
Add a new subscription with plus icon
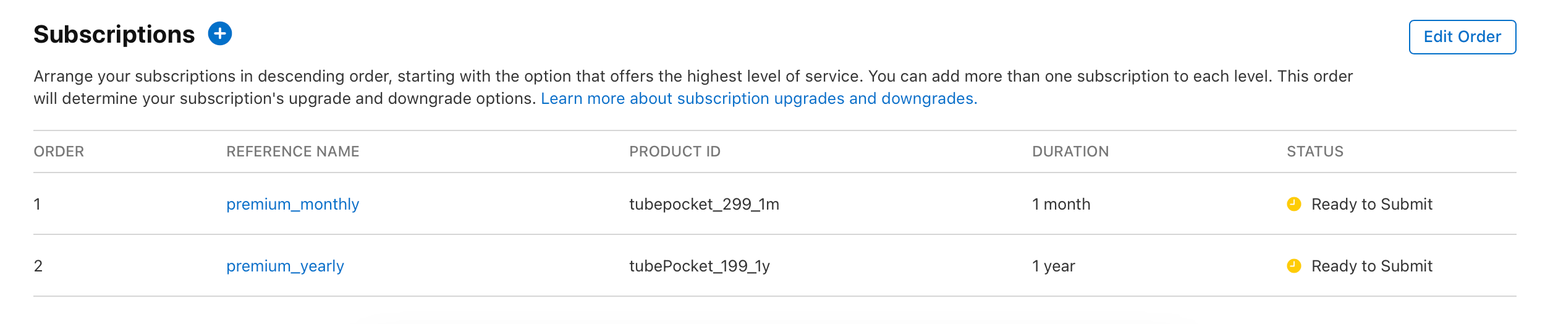[220, 33]
